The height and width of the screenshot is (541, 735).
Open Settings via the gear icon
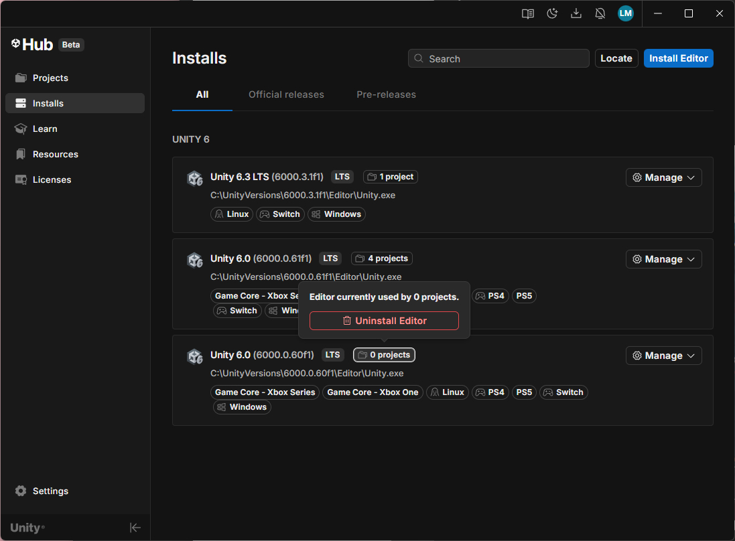[21, 491]
